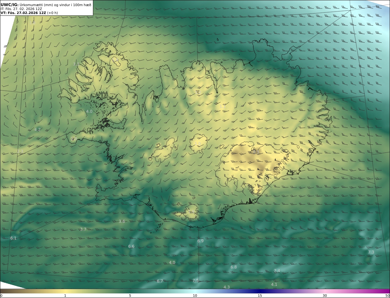Click the 3.3 value label on the map
The width and height of the screenshot is (390, 298).
76,64
